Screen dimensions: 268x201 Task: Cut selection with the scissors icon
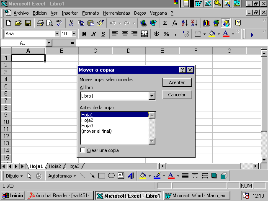coord(71,23)
